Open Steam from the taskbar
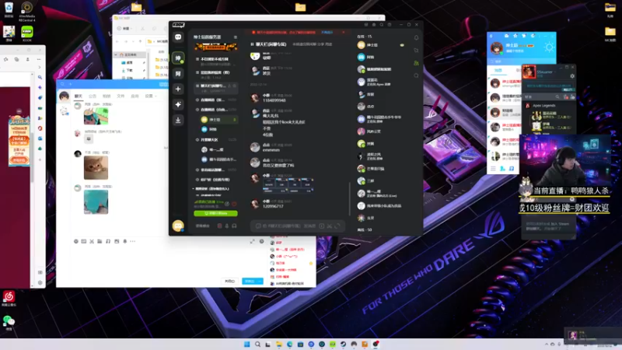The height and width of the screenshot is (350, 622). point(343,344)
